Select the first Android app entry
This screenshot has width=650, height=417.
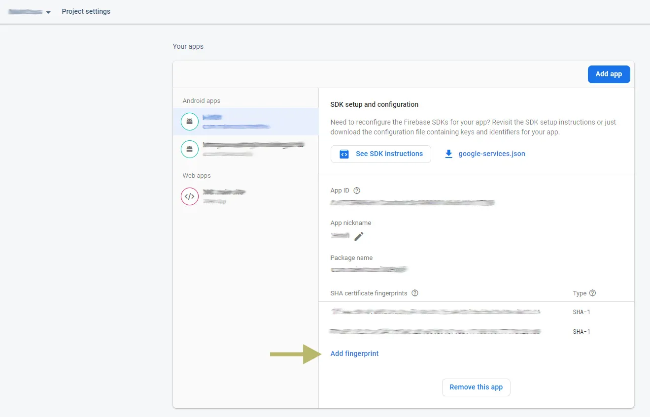[x=246, y=122]
